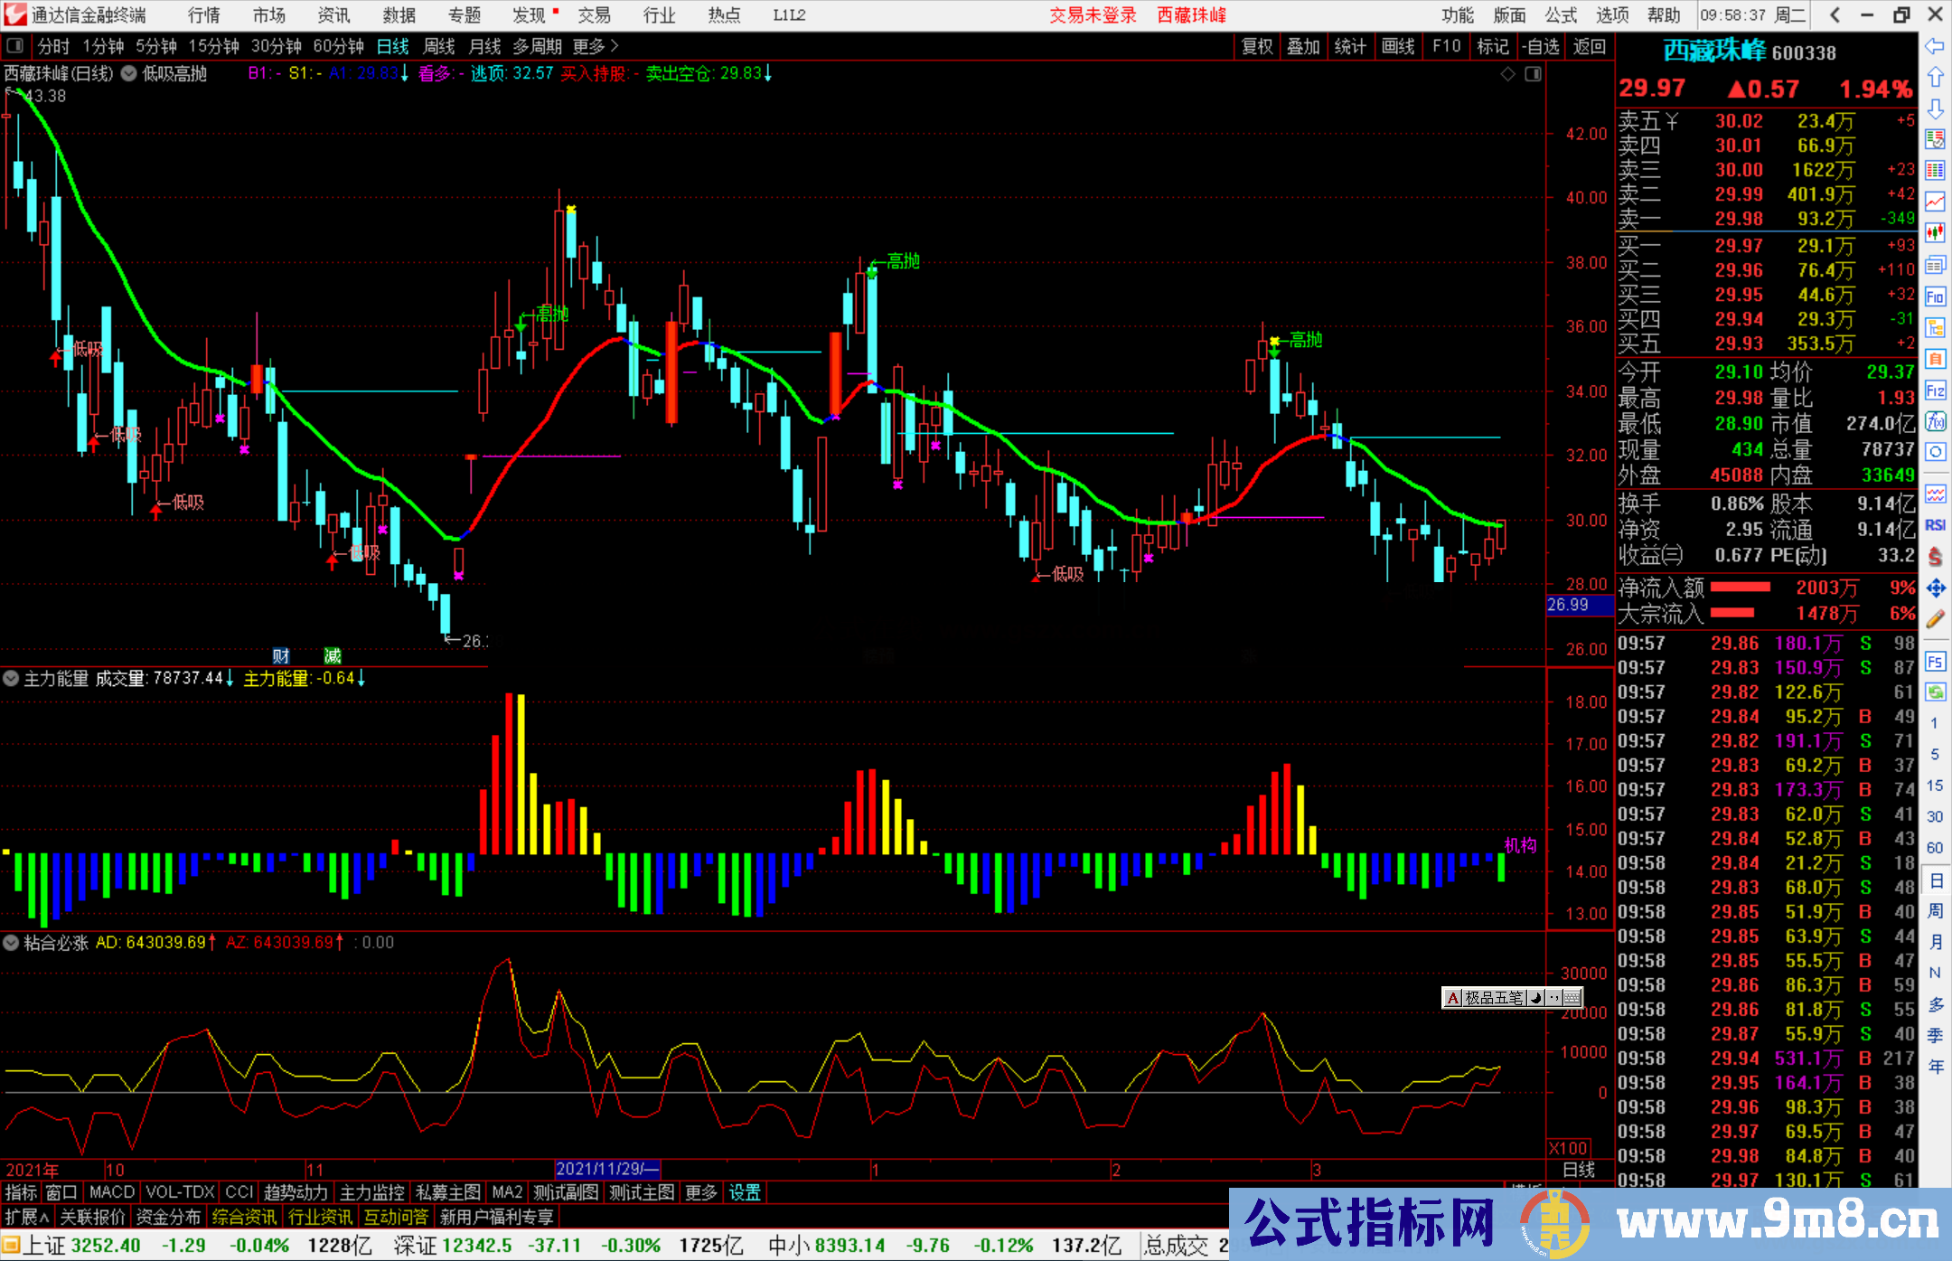Click the left back arrow sidebar icon
This screenshot has width=1952, height=1261.
[1935, 46]
